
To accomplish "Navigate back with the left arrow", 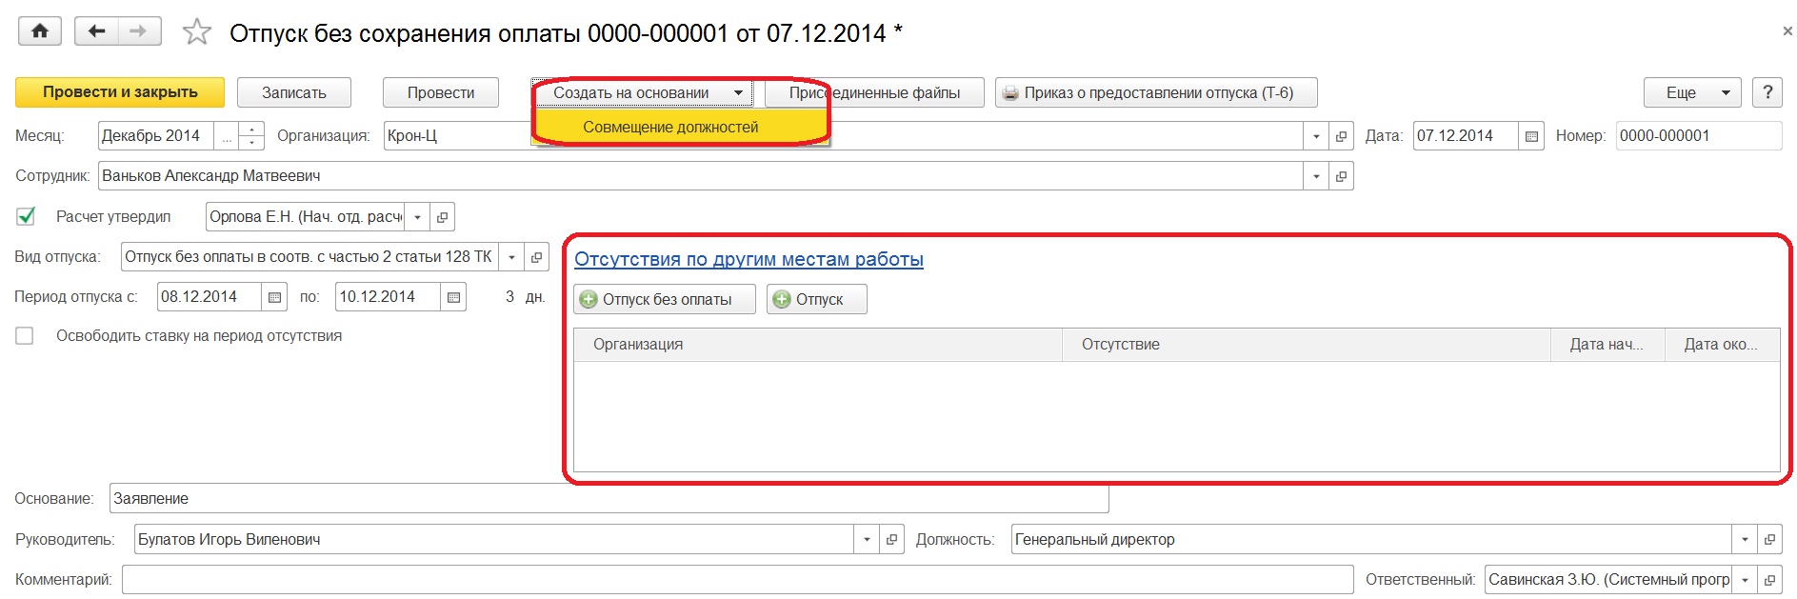I will click(96, 31).
